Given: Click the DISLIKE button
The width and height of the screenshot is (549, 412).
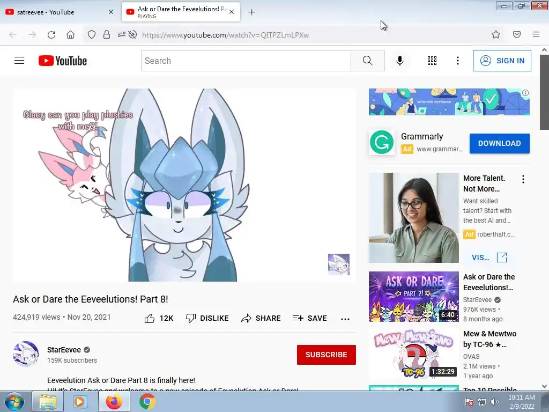Looking at the screenshot, I should pos(207,318).
